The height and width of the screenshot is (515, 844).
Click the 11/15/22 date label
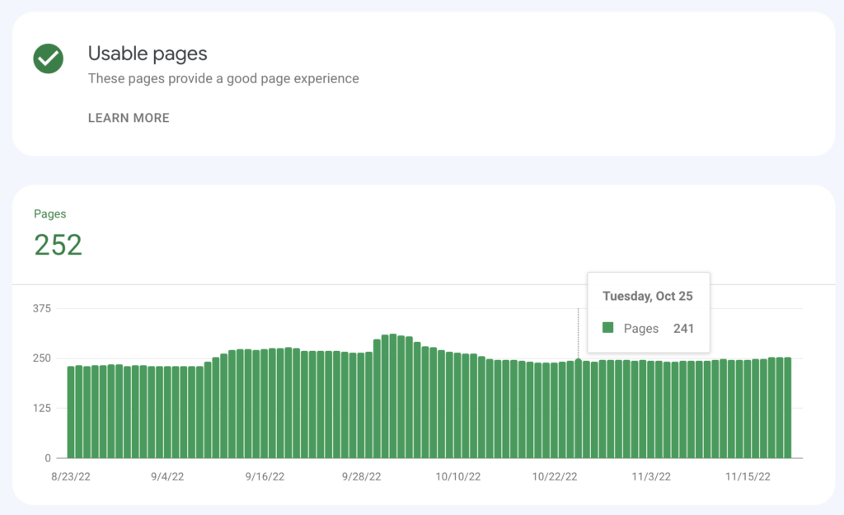pyautogui.click(x=748, y=477)
